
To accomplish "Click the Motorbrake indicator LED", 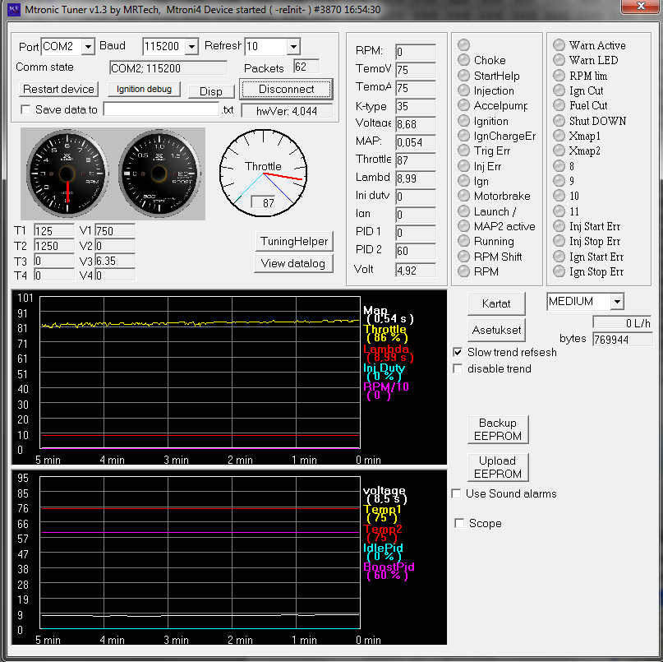I will 464,196.
